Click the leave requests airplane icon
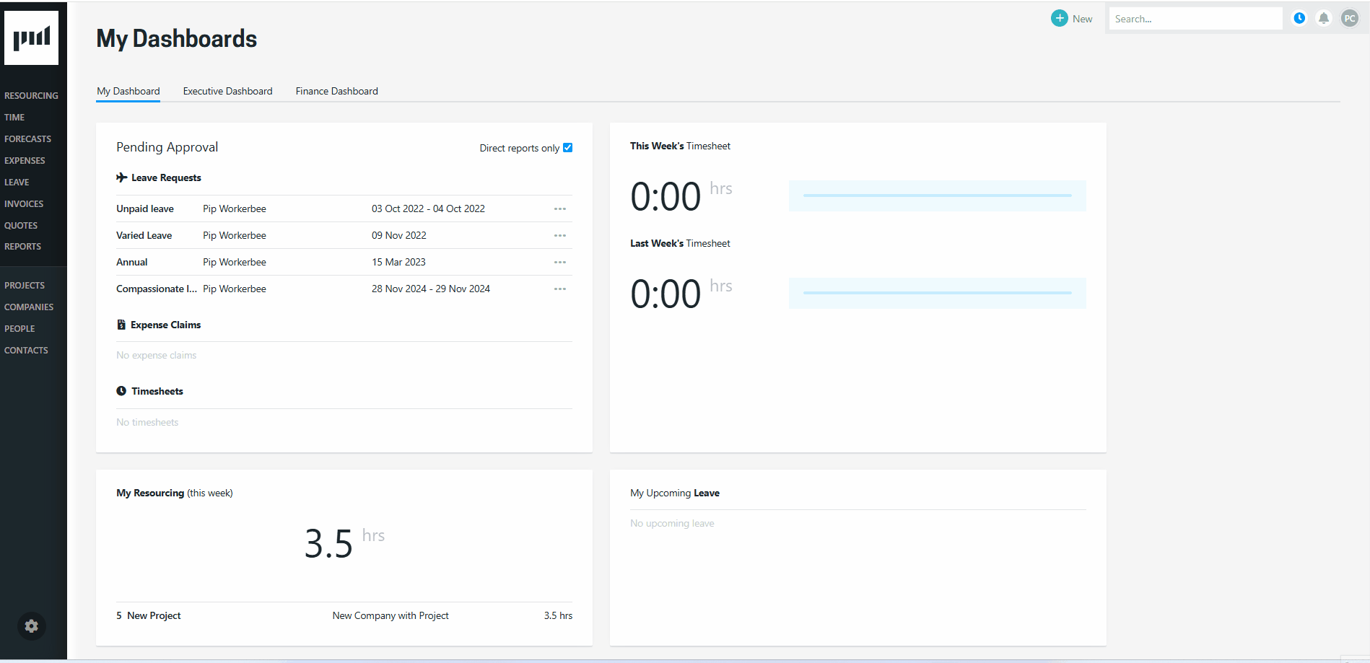This screenshot has width=1370, height=663. point(121,177)
